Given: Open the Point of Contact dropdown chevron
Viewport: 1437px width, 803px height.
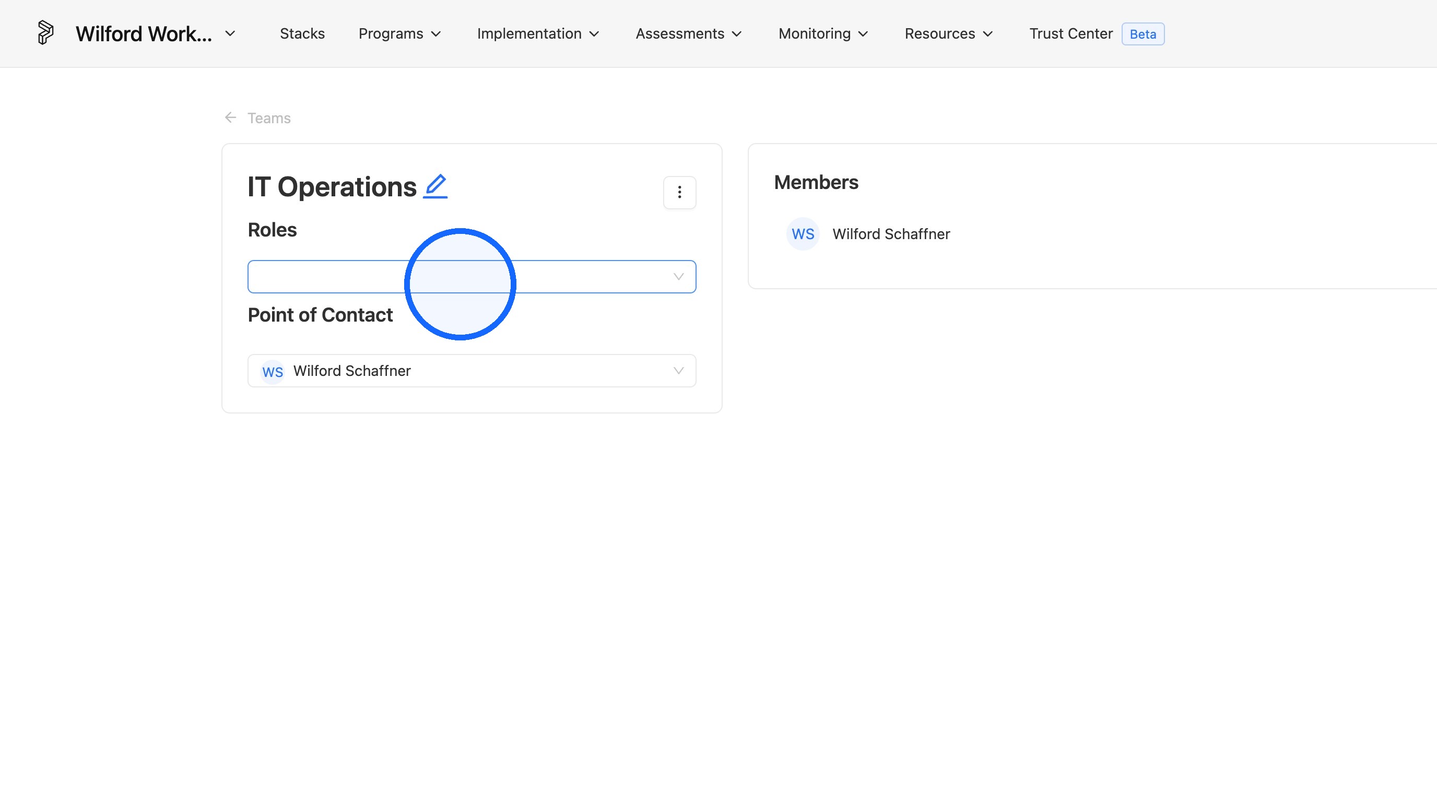Looking at the screenshot, I should pyautogui.click(x=678, y=371).
